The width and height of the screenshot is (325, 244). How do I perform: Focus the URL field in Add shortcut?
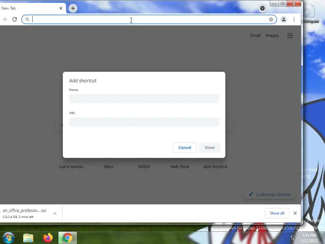(144, 122)
